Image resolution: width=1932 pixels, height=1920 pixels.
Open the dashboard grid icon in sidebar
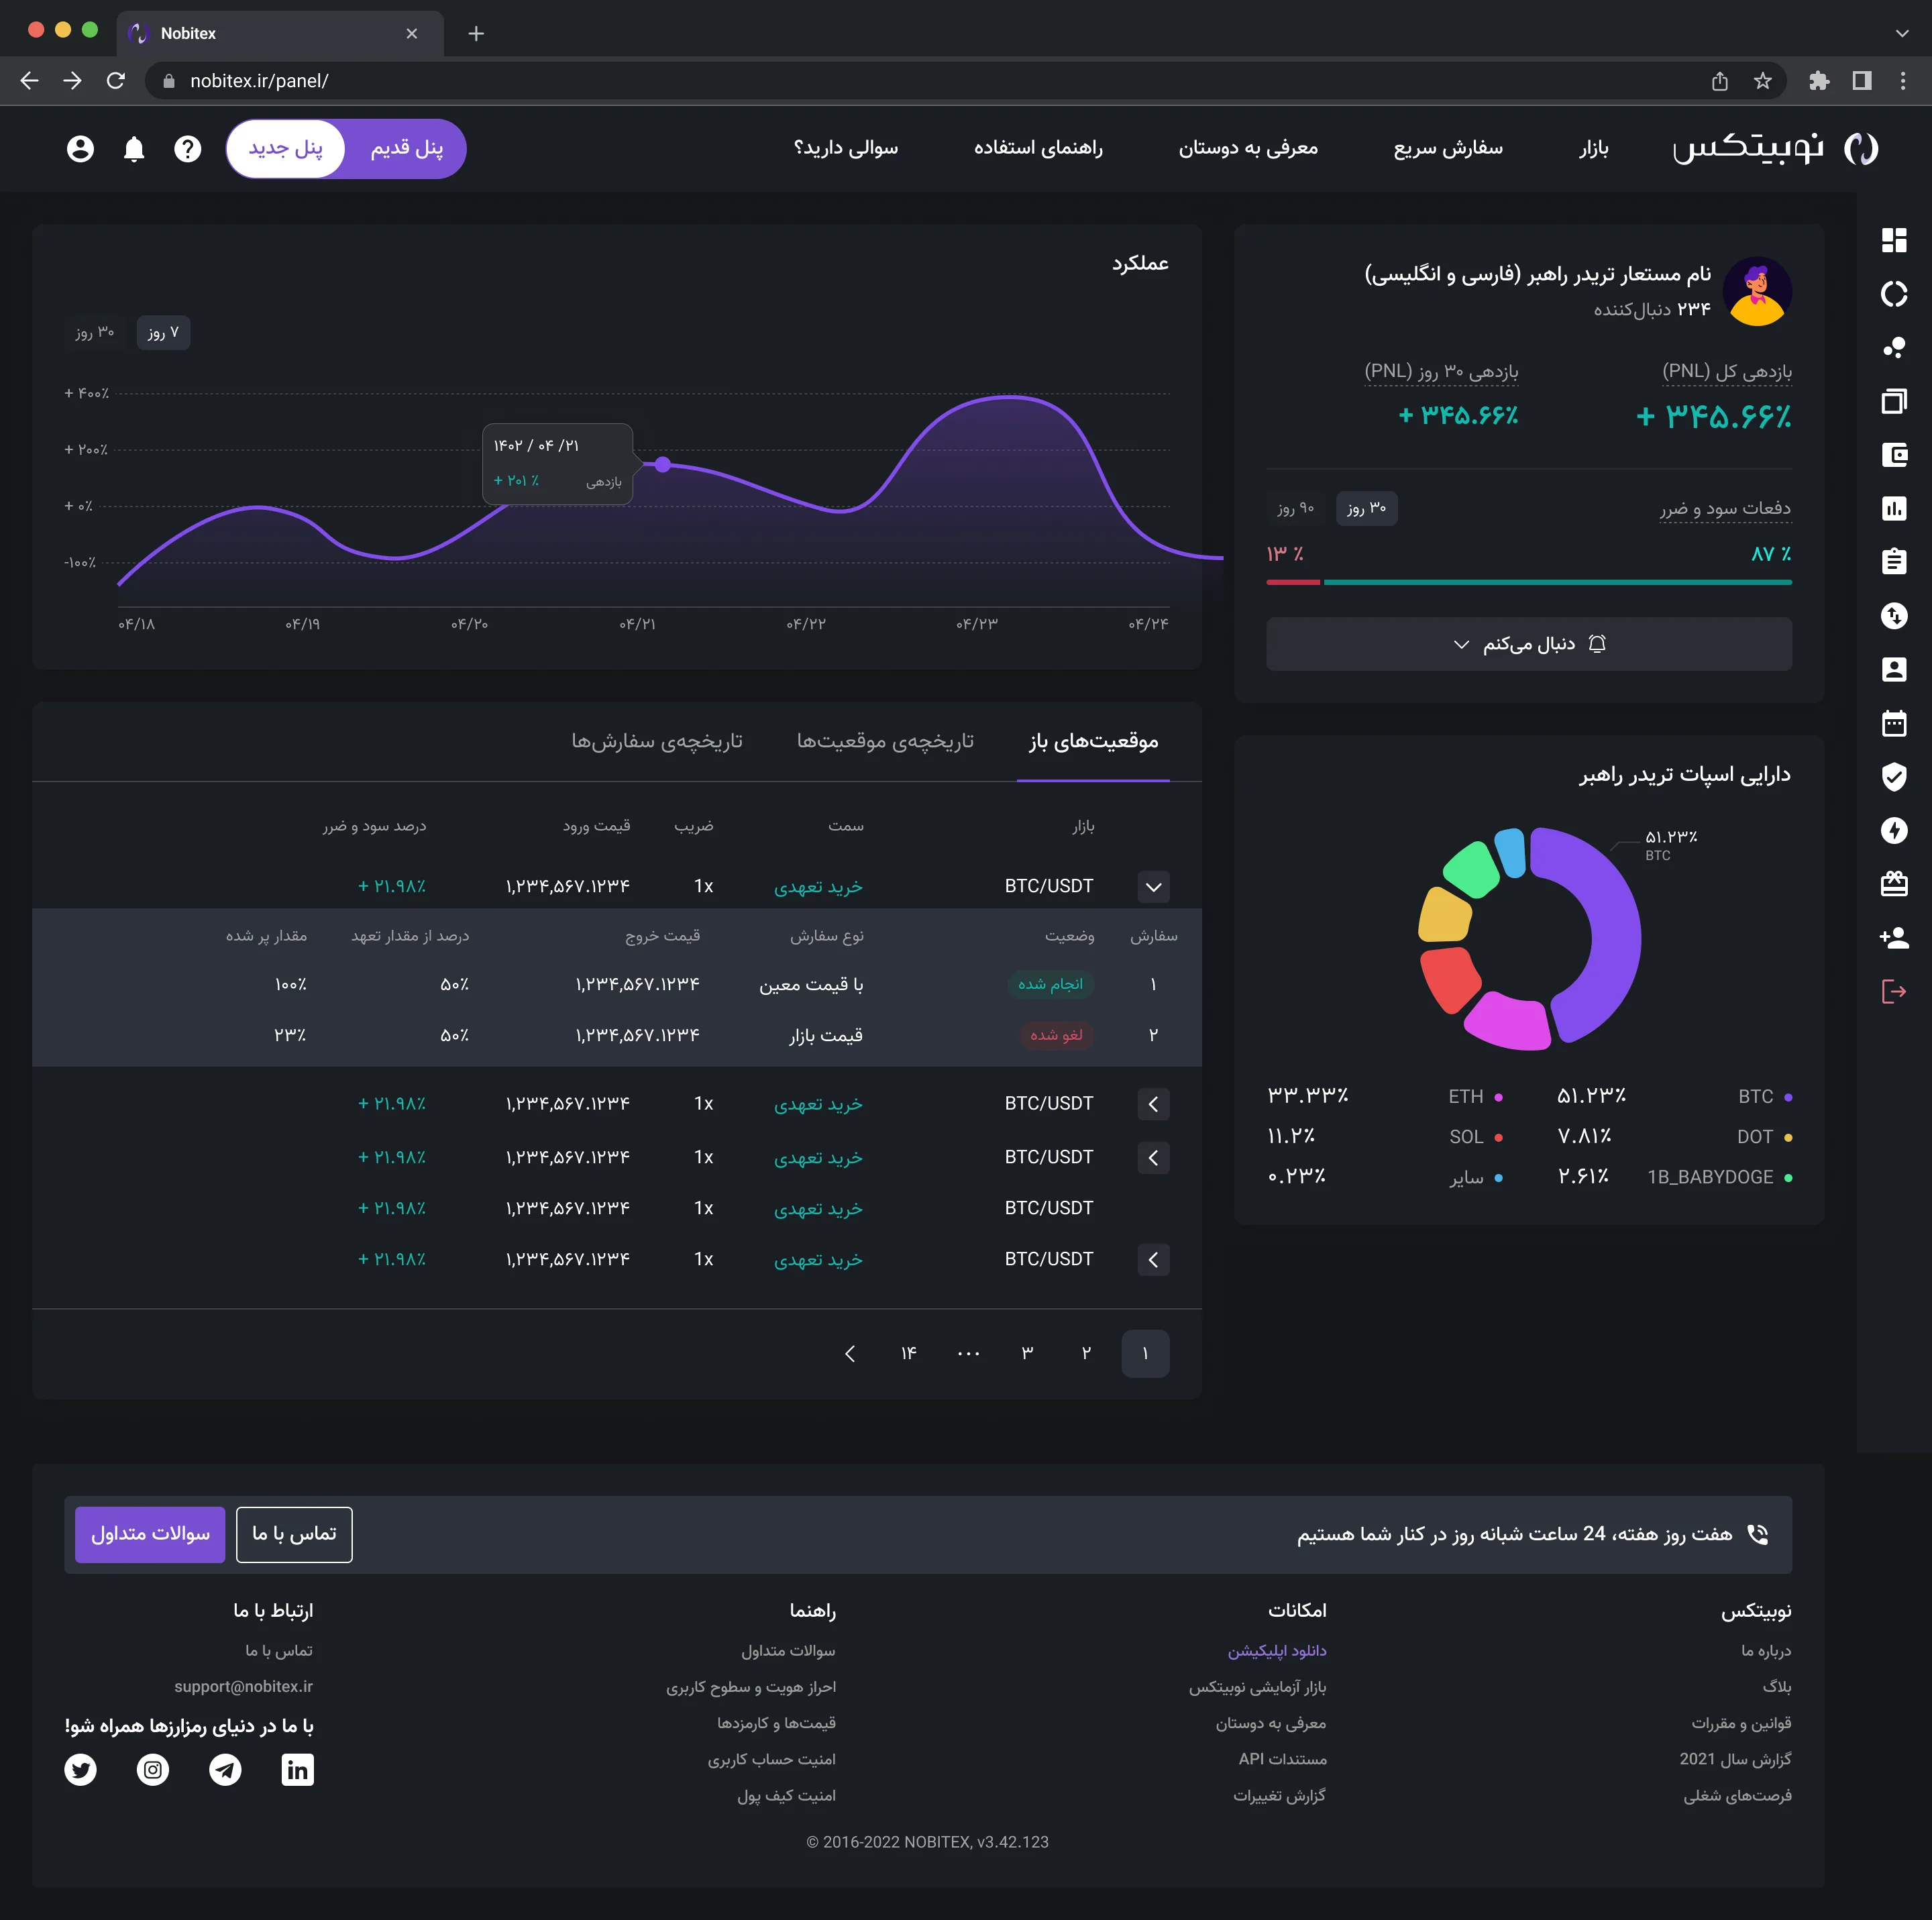[1894, 240]
